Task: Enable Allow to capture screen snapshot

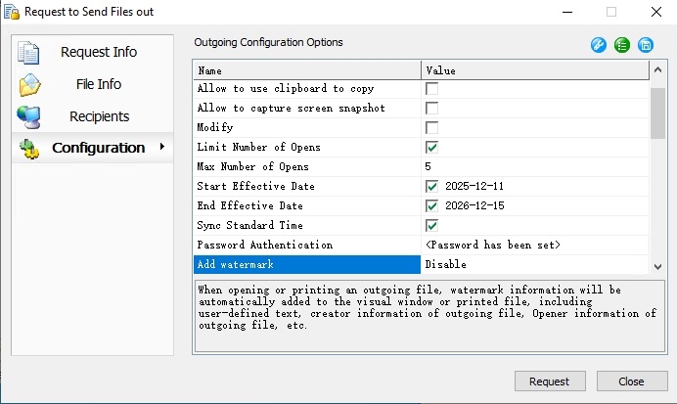Action: (x=431, y=108)
